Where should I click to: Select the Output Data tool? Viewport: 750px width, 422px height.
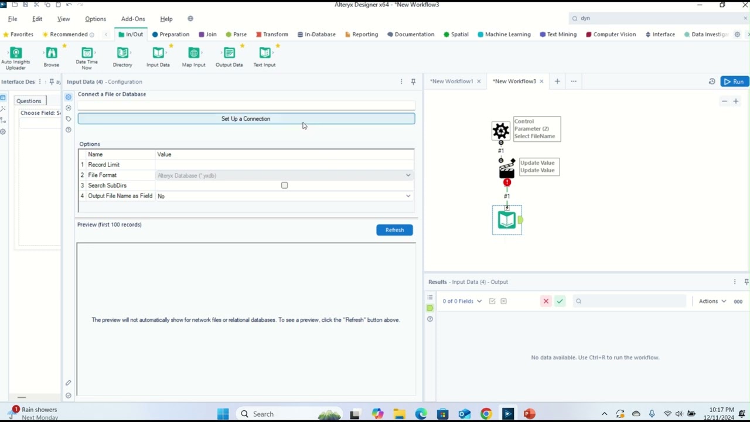tap(229, 57)
